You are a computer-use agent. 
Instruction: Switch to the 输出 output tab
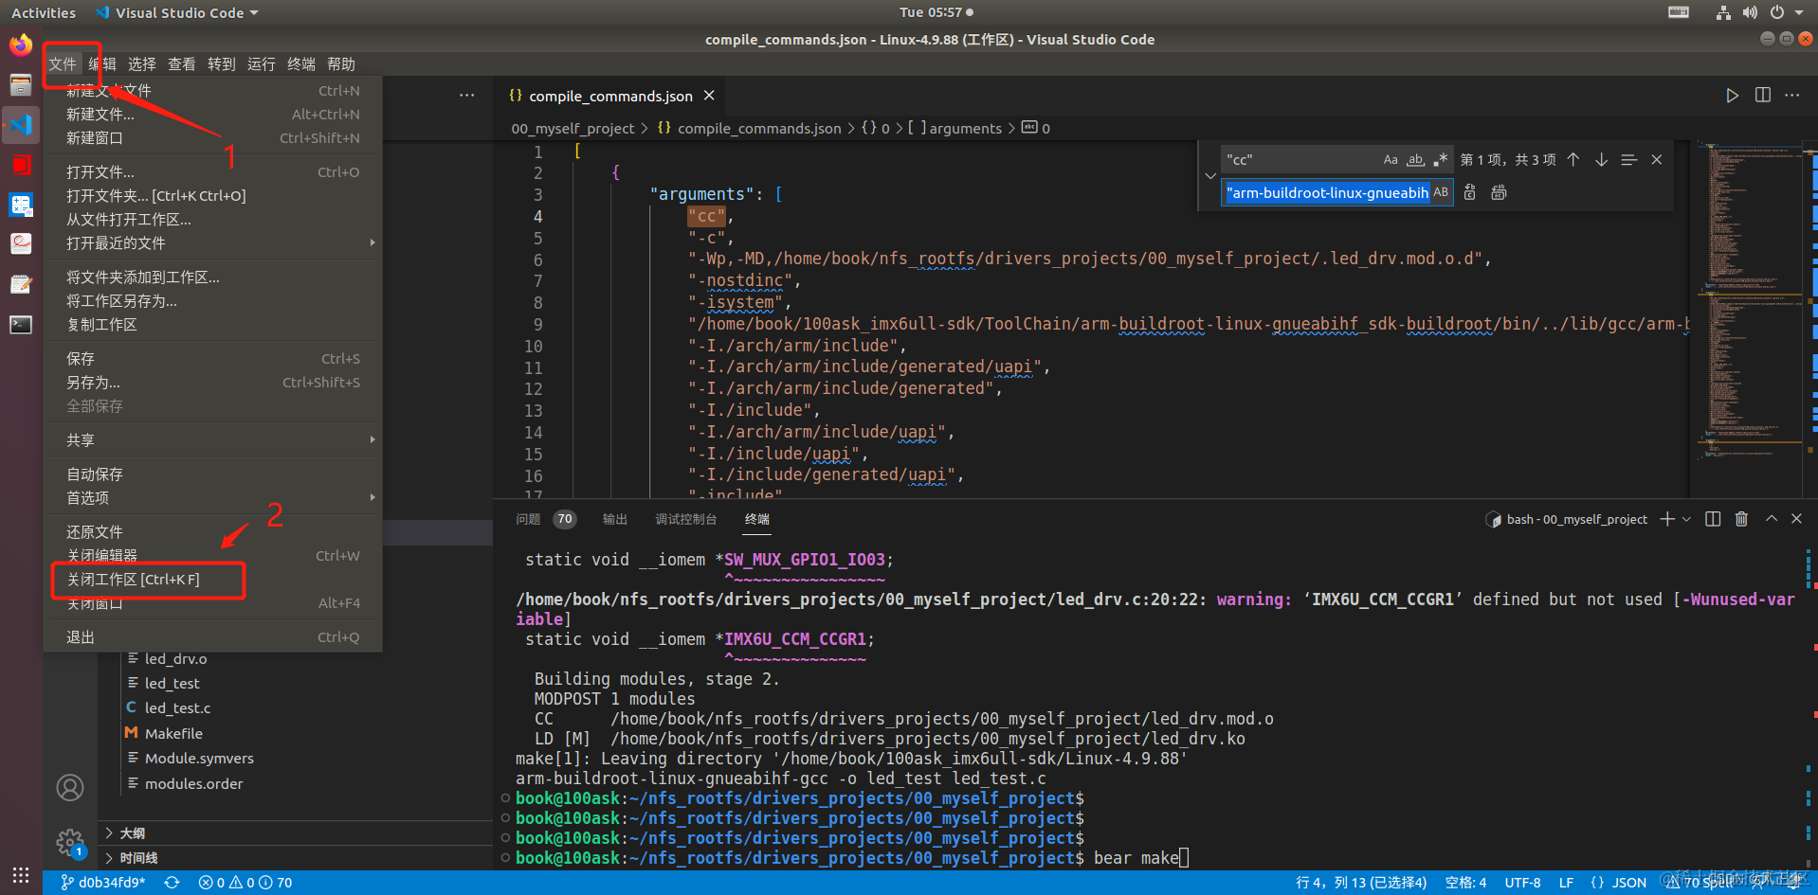click(x=615, y=519)
